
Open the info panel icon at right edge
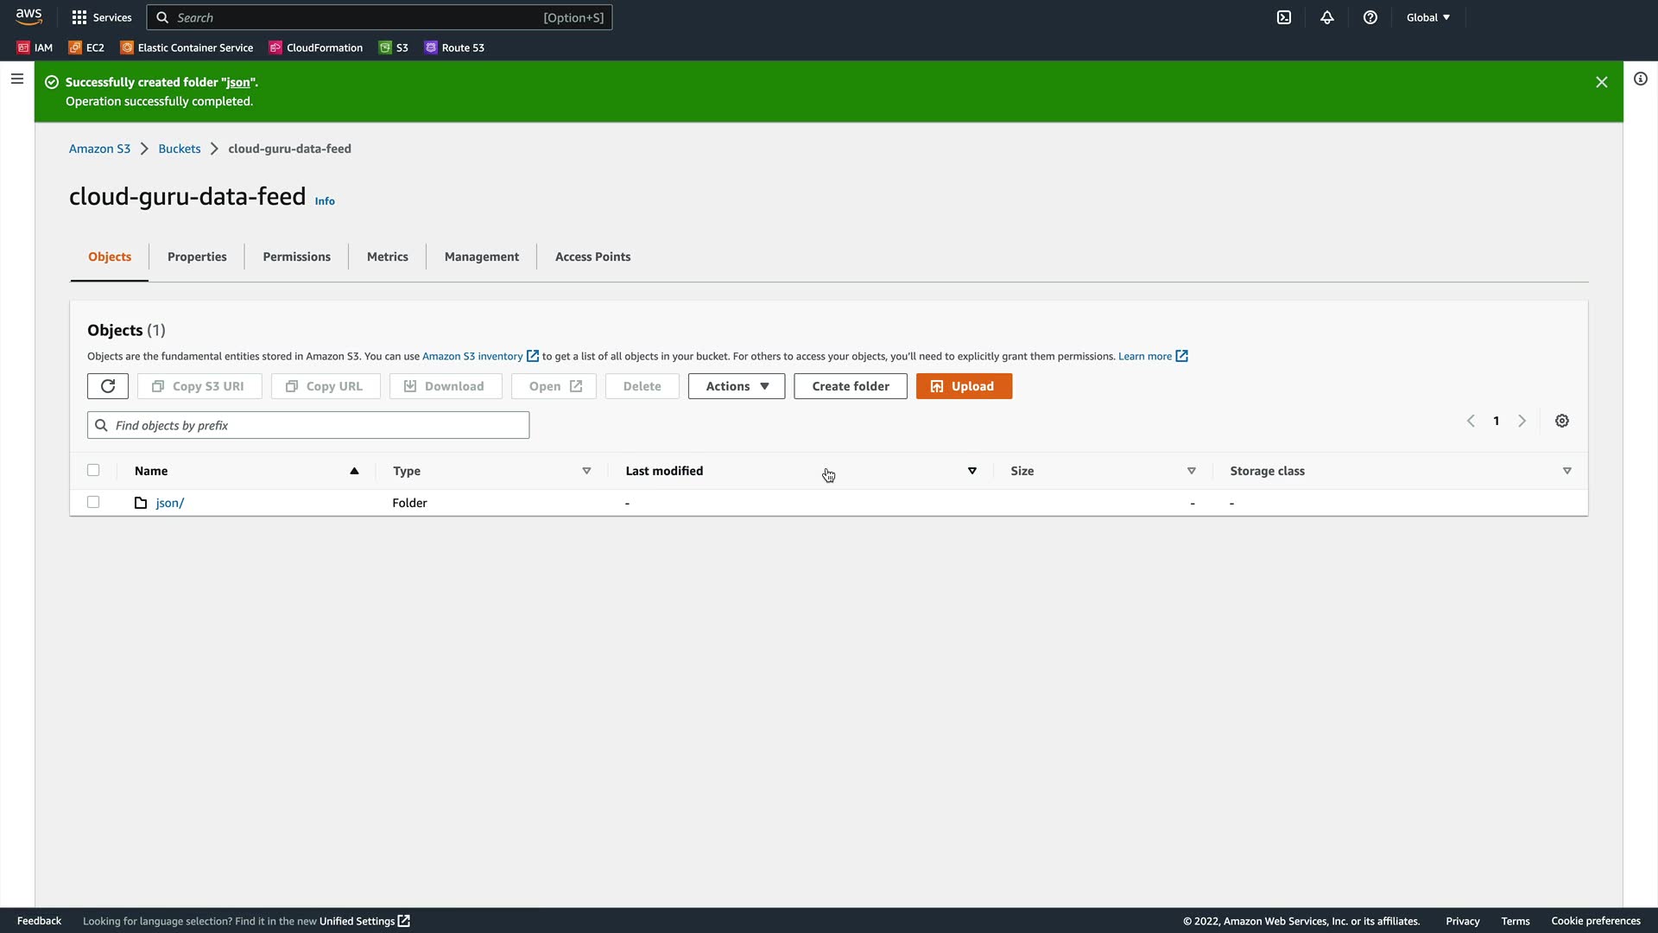[x=1641, y=79]
